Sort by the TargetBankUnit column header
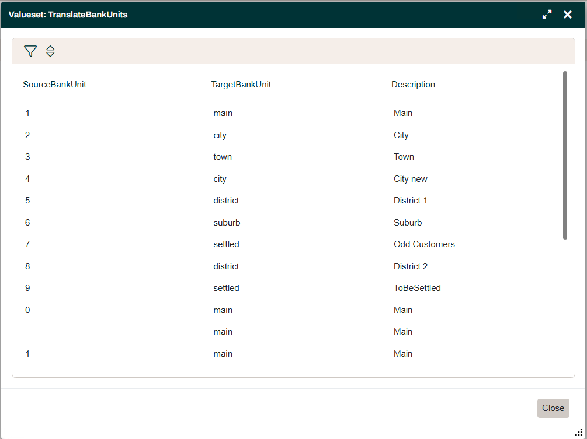This screenshot has height=439, width=587. coord(241,84)
